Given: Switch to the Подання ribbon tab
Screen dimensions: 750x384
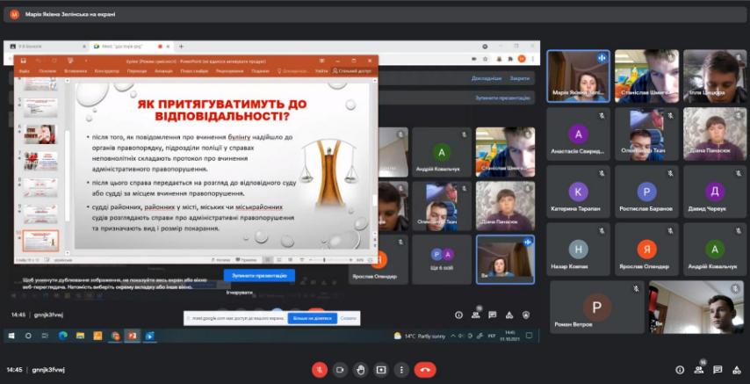Looking at the screenshot, I should point(260,71).
